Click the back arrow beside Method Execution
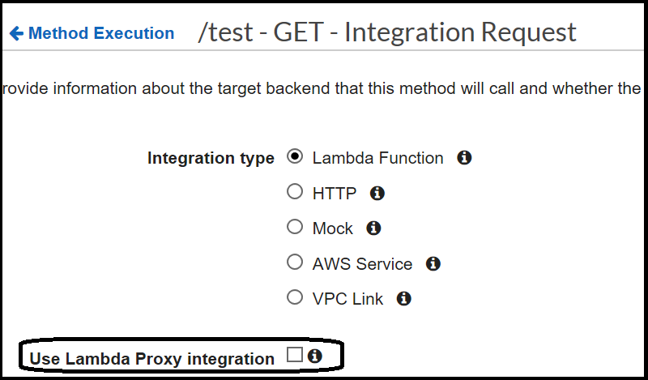648x380 pixels. 16,34
